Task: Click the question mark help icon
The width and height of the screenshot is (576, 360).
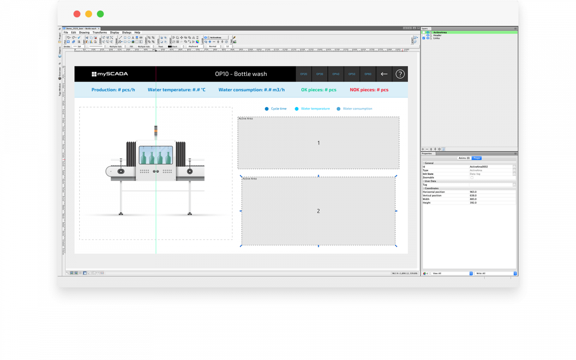Action: 400,74
